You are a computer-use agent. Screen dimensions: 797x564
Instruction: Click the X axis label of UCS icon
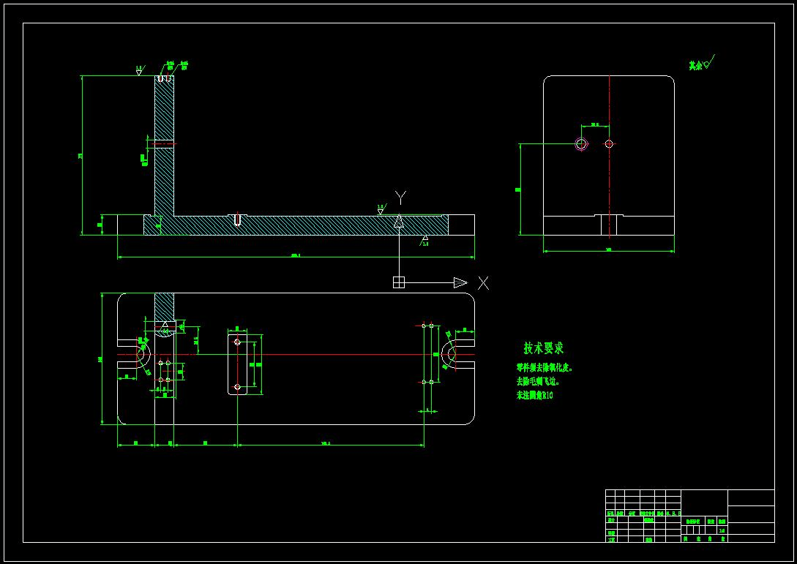(x=483, y=283)
